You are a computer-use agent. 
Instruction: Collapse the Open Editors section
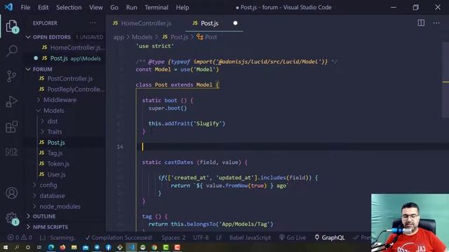coord(28,37)
